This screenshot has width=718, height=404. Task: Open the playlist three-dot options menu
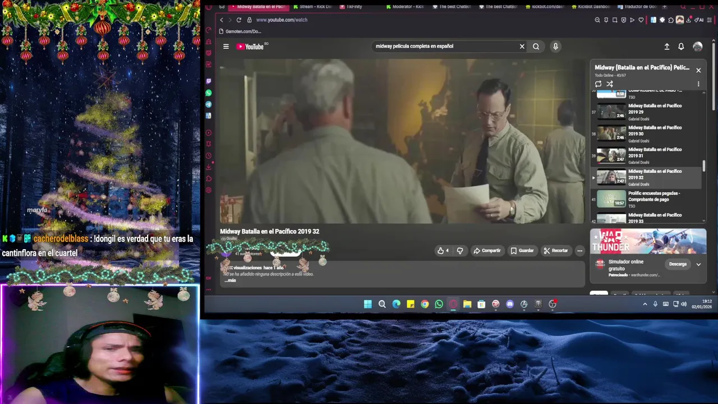[698, 84]
